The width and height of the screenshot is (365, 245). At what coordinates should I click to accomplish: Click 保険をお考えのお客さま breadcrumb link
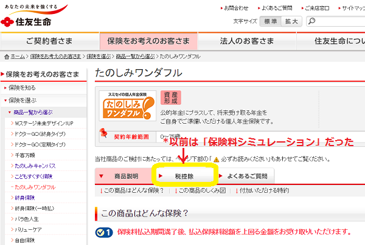click(x=55, y=56)
